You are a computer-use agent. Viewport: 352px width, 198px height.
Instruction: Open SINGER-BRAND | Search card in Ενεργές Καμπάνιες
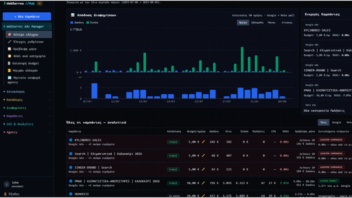[326, 70]
